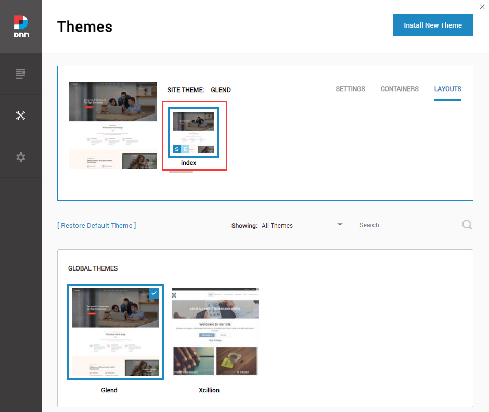Image resolution: width=489 pixels, height=412 pixels.
Task: Select the index layout thumbnail
Action: tap(194, 133)
